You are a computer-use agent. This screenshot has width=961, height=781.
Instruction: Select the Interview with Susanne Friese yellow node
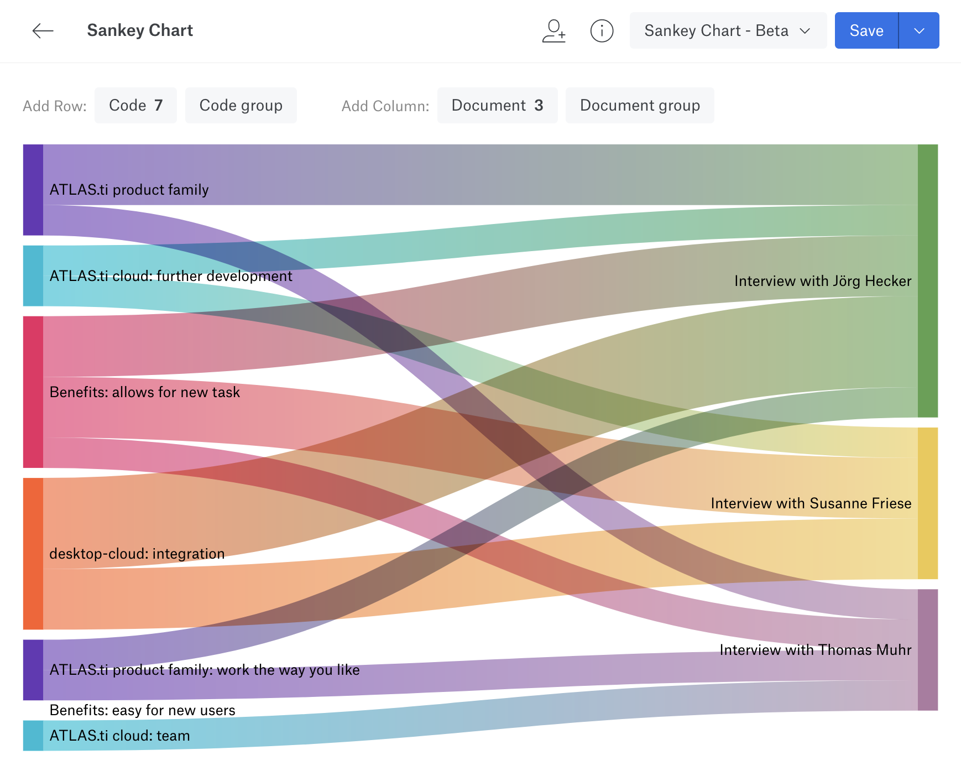(x=927, y=503)
